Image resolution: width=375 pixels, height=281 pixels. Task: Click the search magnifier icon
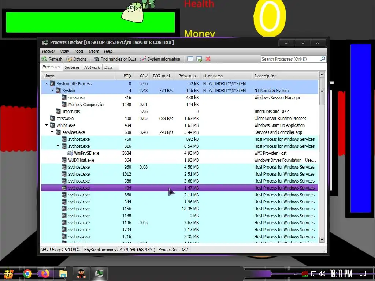coord(322,59)
